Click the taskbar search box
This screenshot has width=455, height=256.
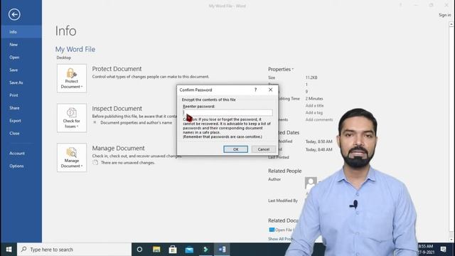click(x=74, y=250)
